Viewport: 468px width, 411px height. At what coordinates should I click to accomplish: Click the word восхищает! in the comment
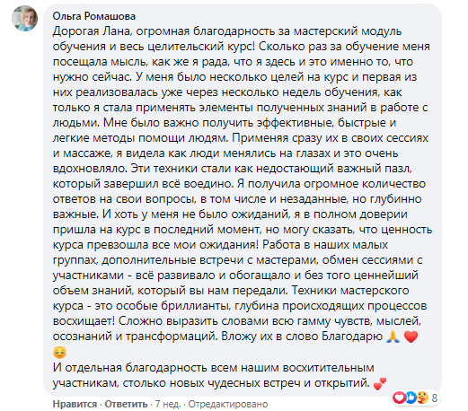tap(84, 321)
